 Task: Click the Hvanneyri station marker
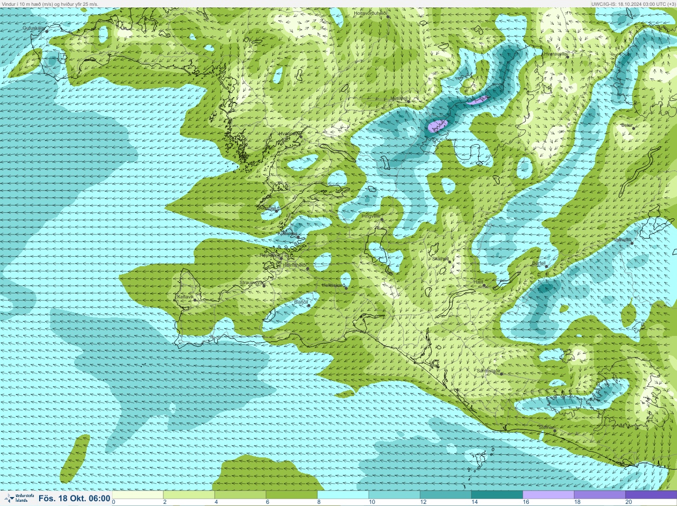(300, 136)
